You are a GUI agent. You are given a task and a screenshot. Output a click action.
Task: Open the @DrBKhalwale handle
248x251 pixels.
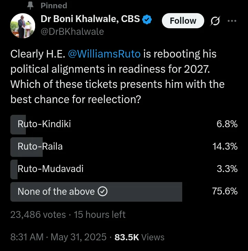coord(72,31)
